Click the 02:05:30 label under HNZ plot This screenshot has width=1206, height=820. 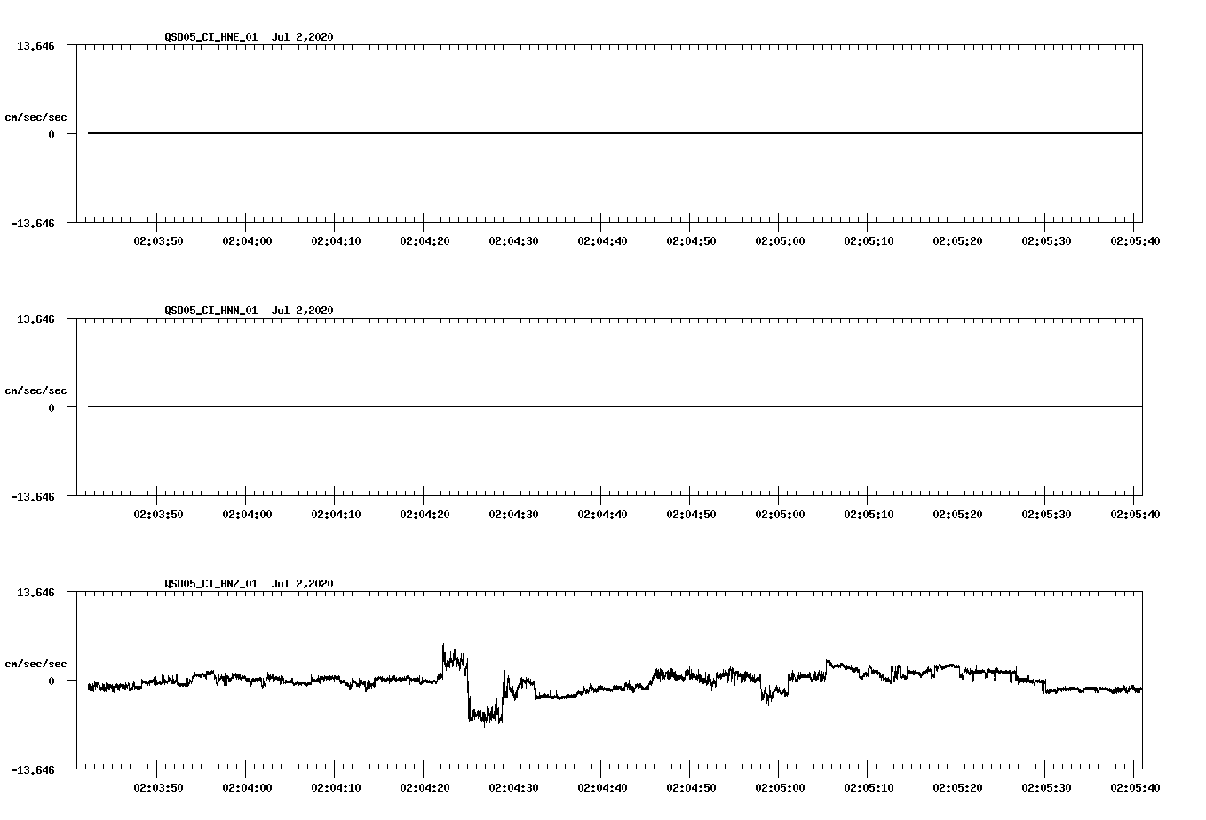pos(1046,788)
